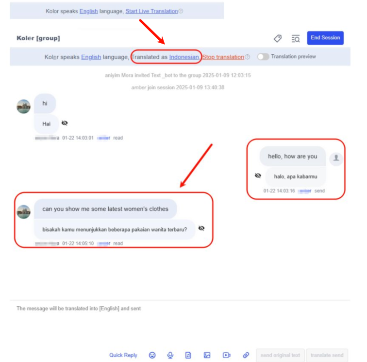
Task: Click the tag label icon in header
Action: pyautogui.click(x=278, y=38)
